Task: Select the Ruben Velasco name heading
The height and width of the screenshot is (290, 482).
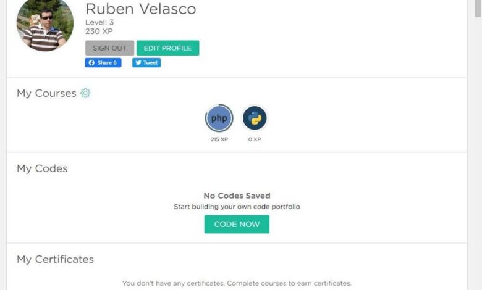Action: click(x=140, y=9)
